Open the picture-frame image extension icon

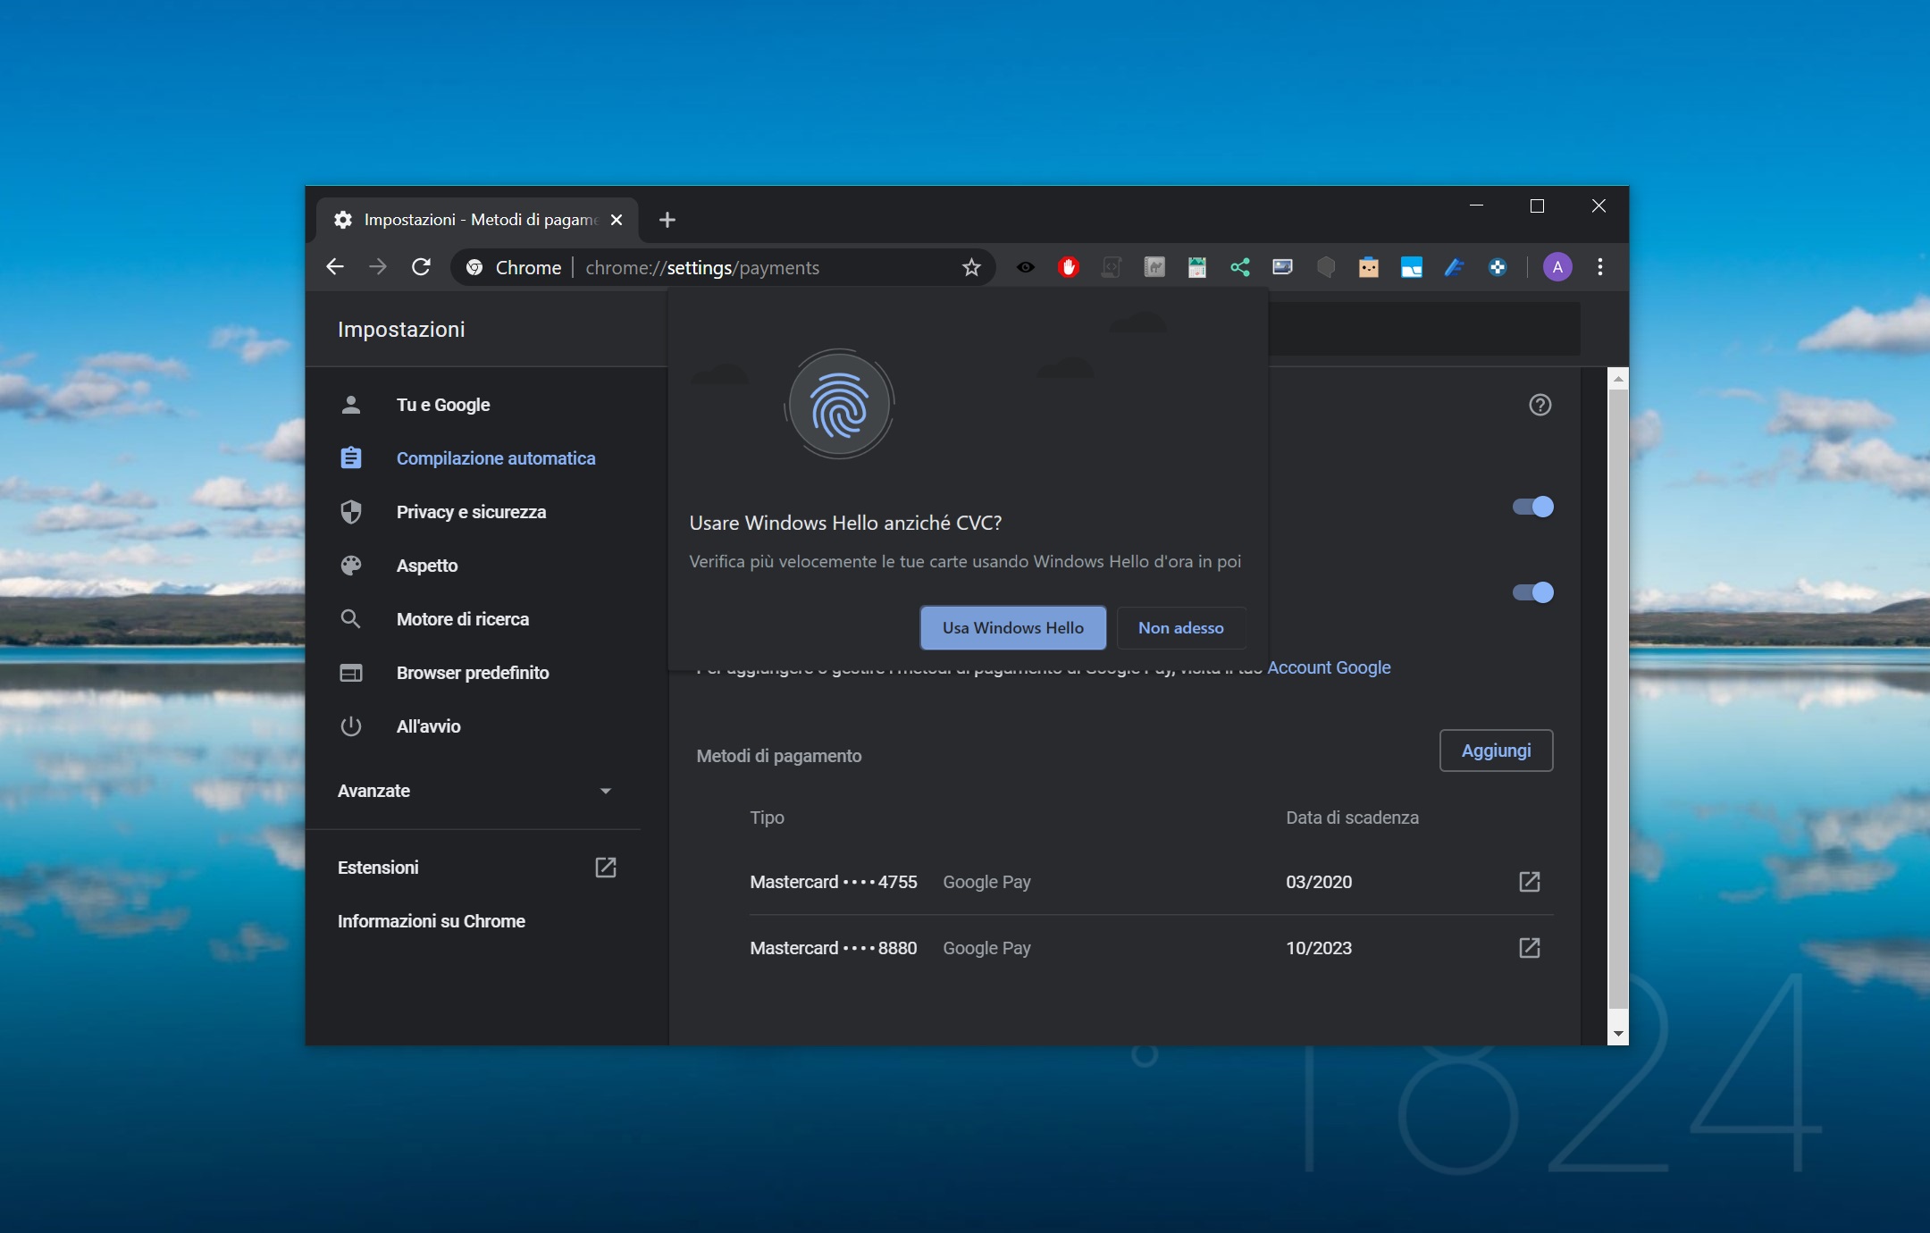(x=1283, y=267)
